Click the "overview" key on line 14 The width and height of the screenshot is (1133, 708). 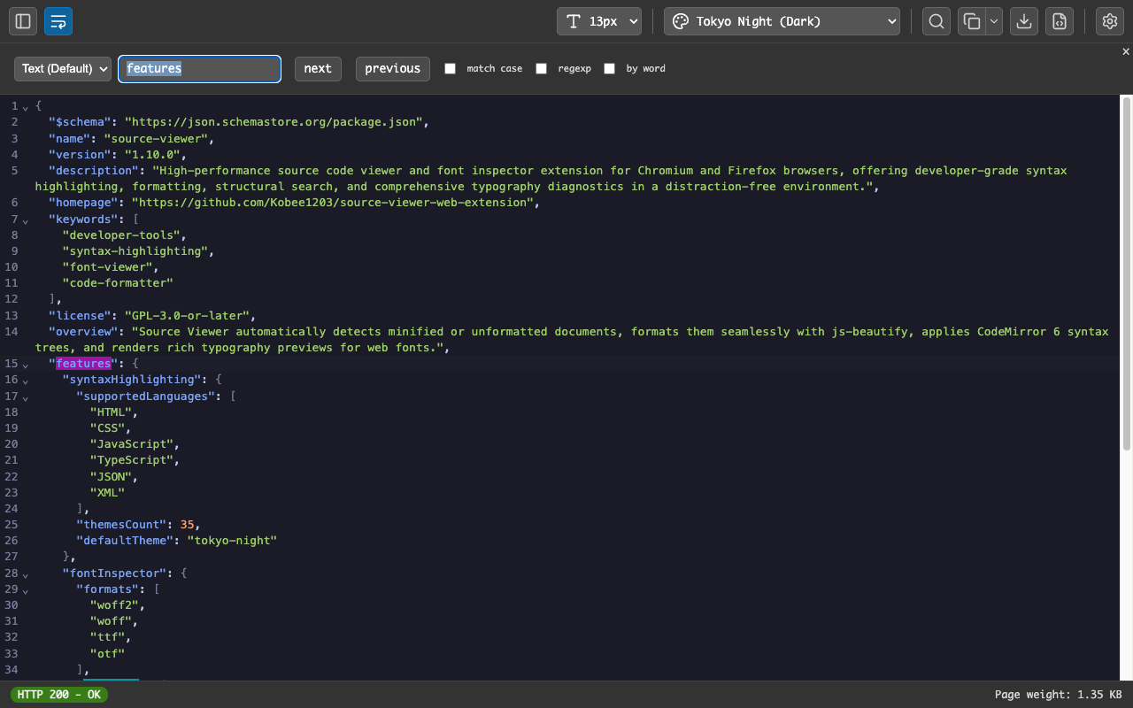pyautogui.click(x=83, y=332)
